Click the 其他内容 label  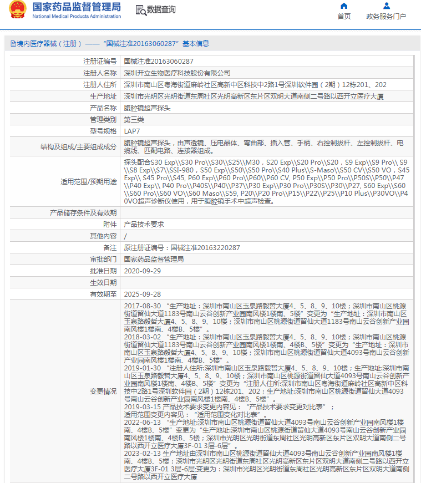coord(103,236)
